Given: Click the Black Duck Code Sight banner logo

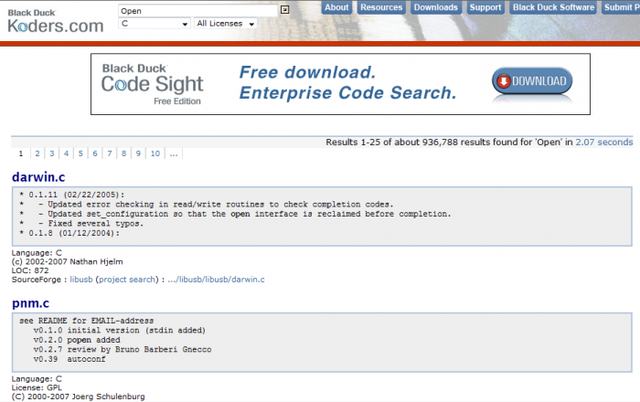Looking at the screenshot, I should (153, 84).
